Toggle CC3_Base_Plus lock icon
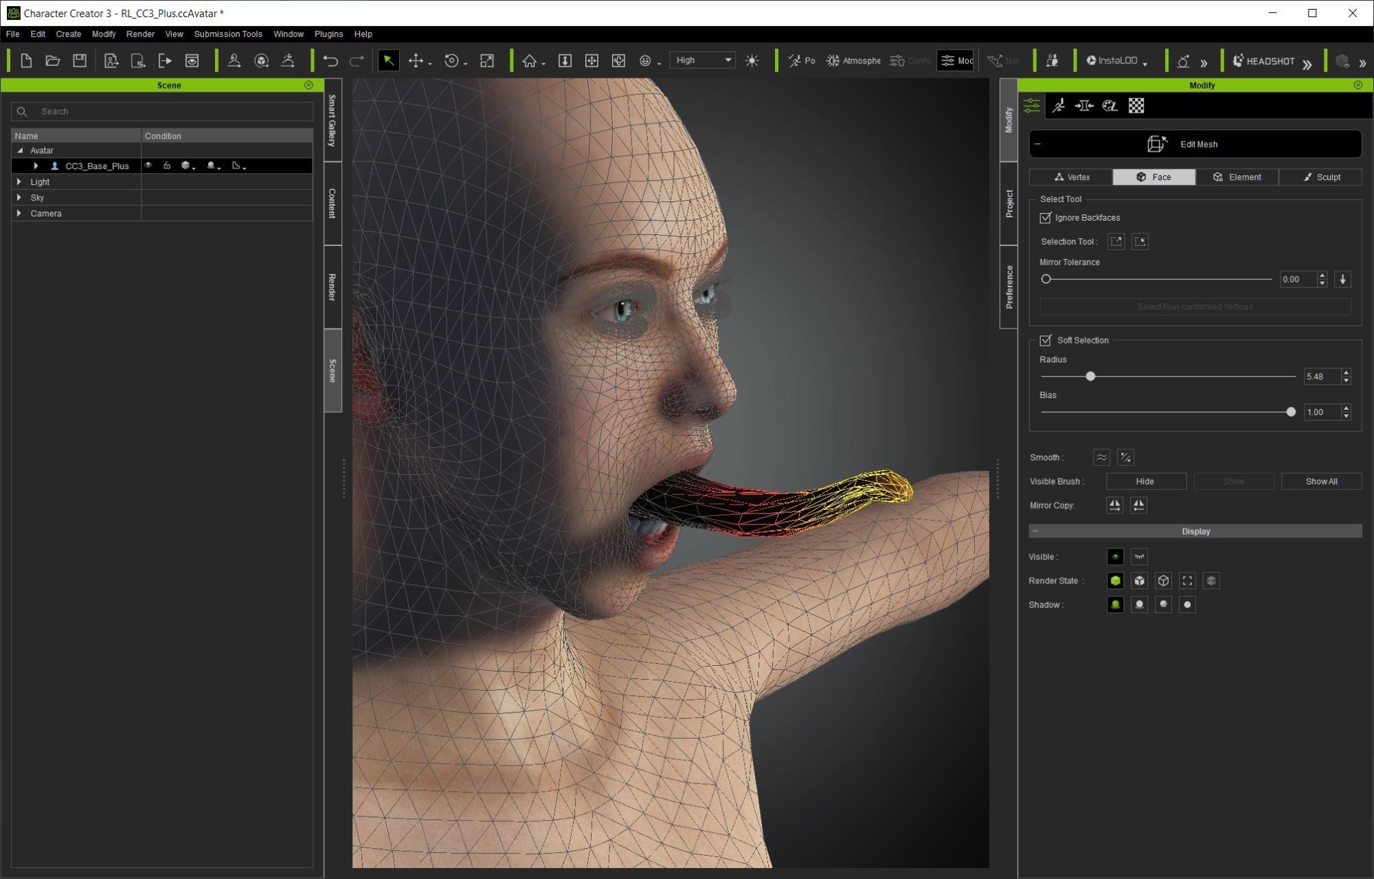 pyautogui.click(x=166, y=166)
